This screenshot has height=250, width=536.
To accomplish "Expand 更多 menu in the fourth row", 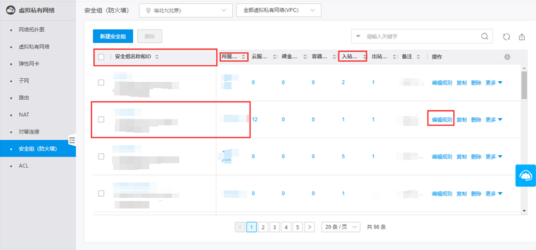I will click(494, 194).
